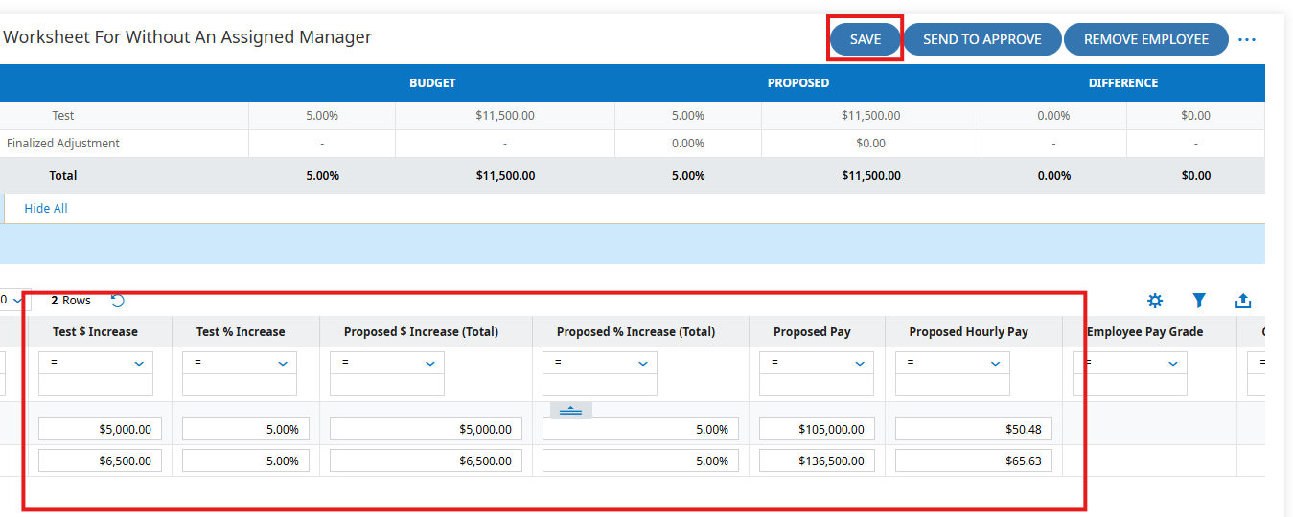This screenshot has width=1293, height=517.
Task: Open the grid settings gear icon
Action: click(x=1155, y=301)
